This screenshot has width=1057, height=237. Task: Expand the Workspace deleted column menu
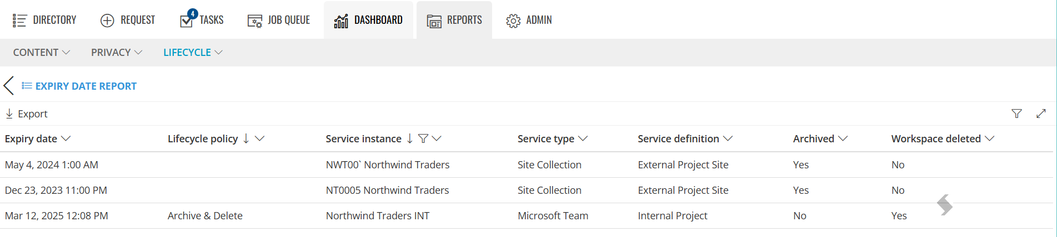point(989,138)
